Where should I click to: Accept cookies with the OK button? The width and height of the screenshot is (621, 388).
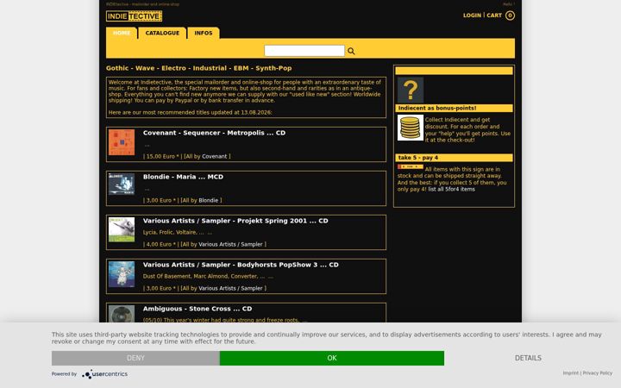332,358
